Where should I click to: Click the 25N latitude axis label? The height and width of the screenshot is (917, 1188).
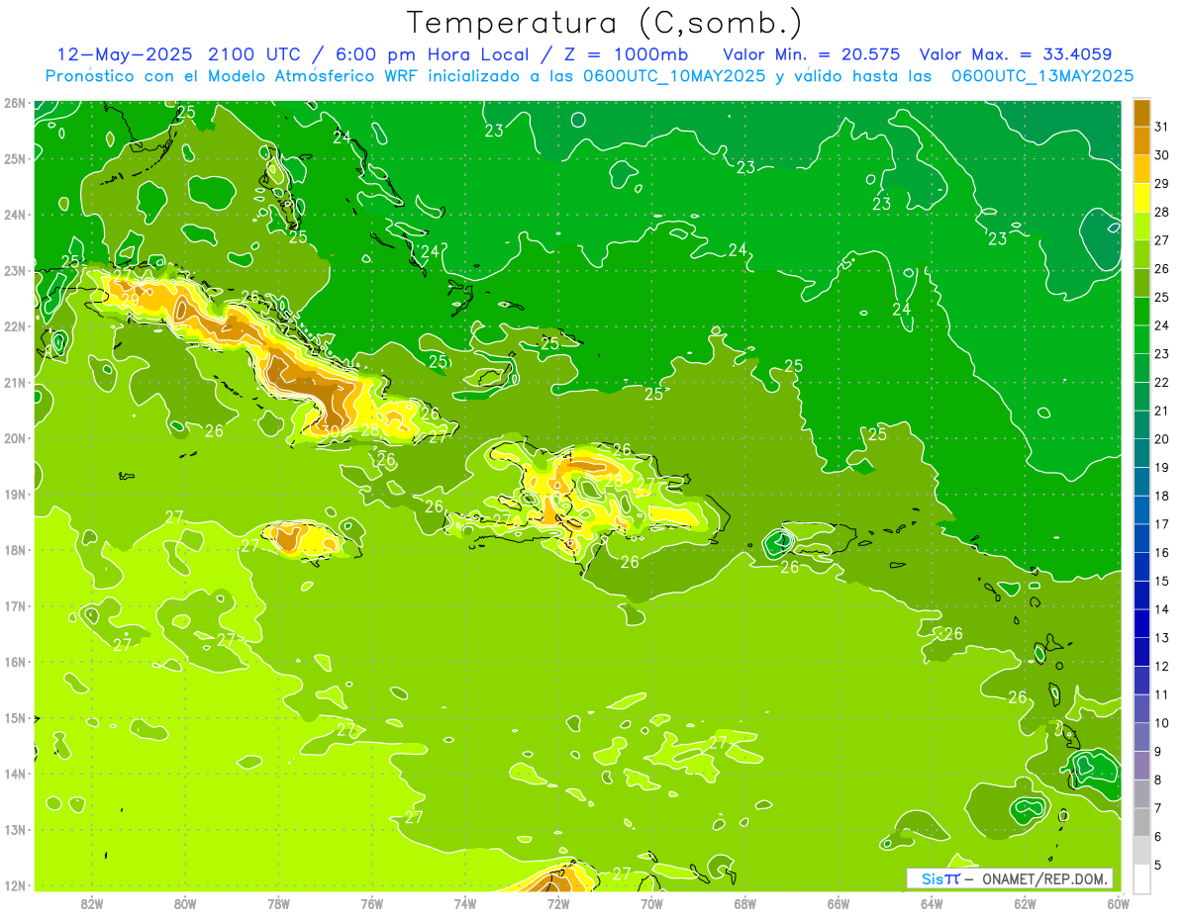tap(14, 158)
